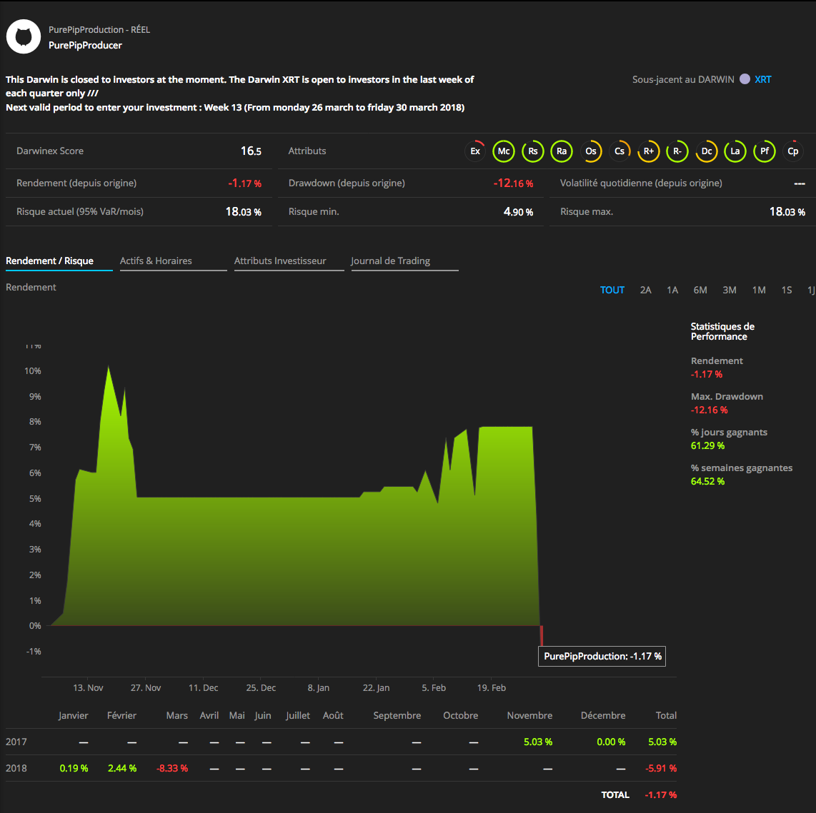Switch to Actifs & Horaires tab
816x813 pixels.
click(156, 261)
